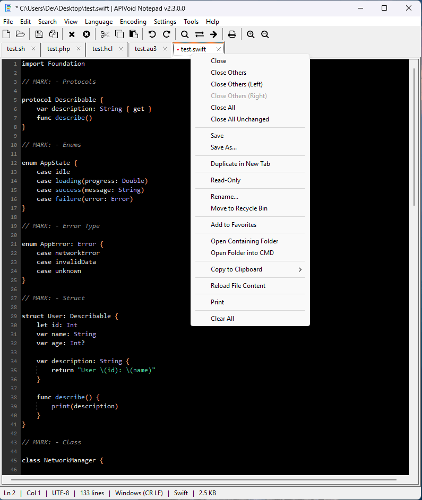Screen dimensions: 422x500
Task: Click the vertical scrollbar thumb
Action: coord(414,137)
